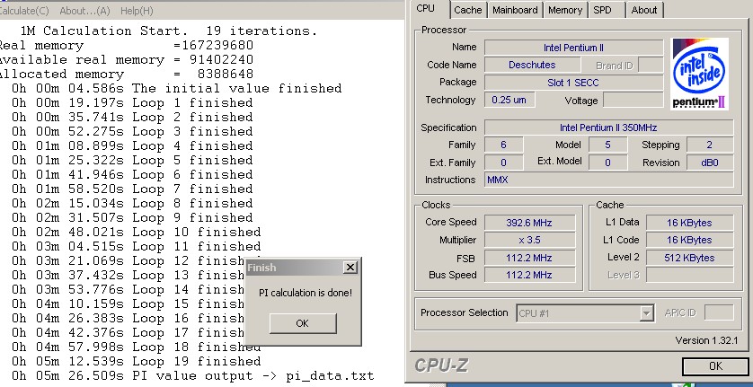Switch to the Mainboard tab
This screenshot has width=753, height=387.
click(x=515, y=10)
